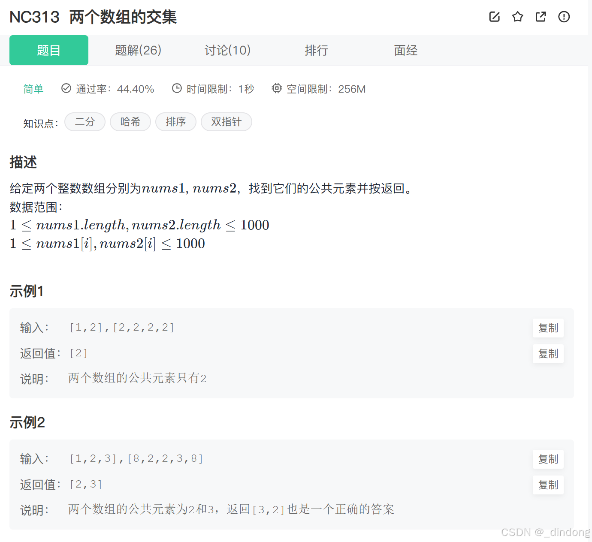Click the 题目 tab

point(48,50)
